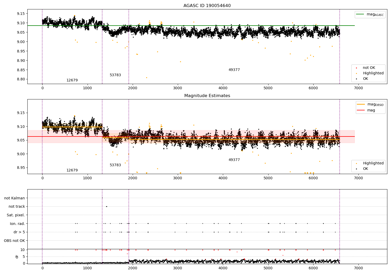Click the "Sat. pixel." row label
The height and width of the screenshot is (274, 391).
tap(16, 215)
